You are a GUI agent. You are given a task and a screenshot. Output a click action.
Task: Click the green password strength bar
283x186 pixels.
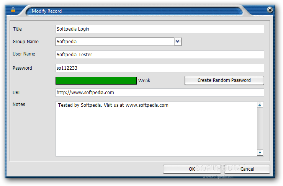pyautogui.click(x=96, y=81)
